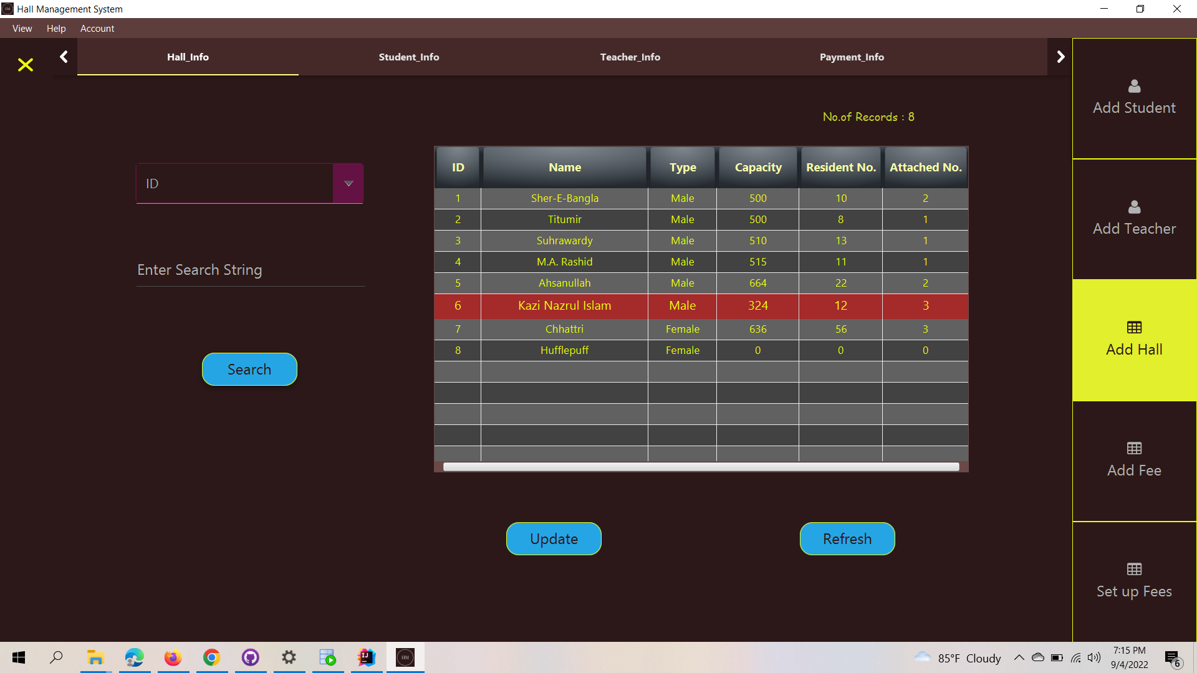The height and width of the screenshot is (673, 1197).
Task: Open the Add Hall panel icon
Action: click(x=1133, y=327)
